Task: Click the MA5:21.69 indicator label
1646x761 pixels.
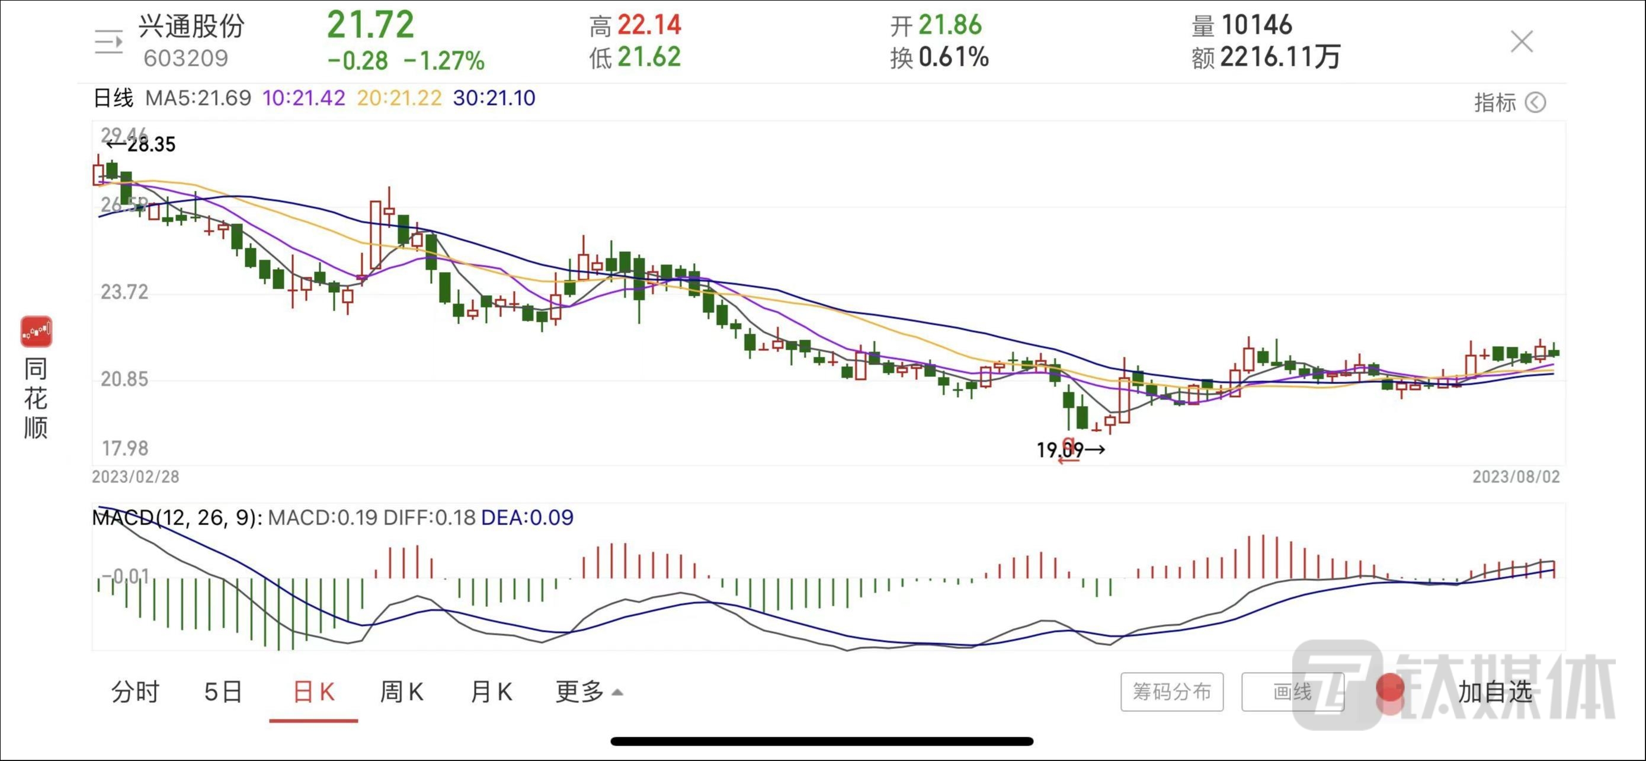Action: click(198, 98)
